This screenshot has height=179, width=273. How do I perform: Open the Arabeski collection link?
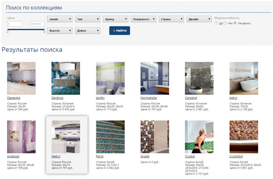[x=13, y=156]
